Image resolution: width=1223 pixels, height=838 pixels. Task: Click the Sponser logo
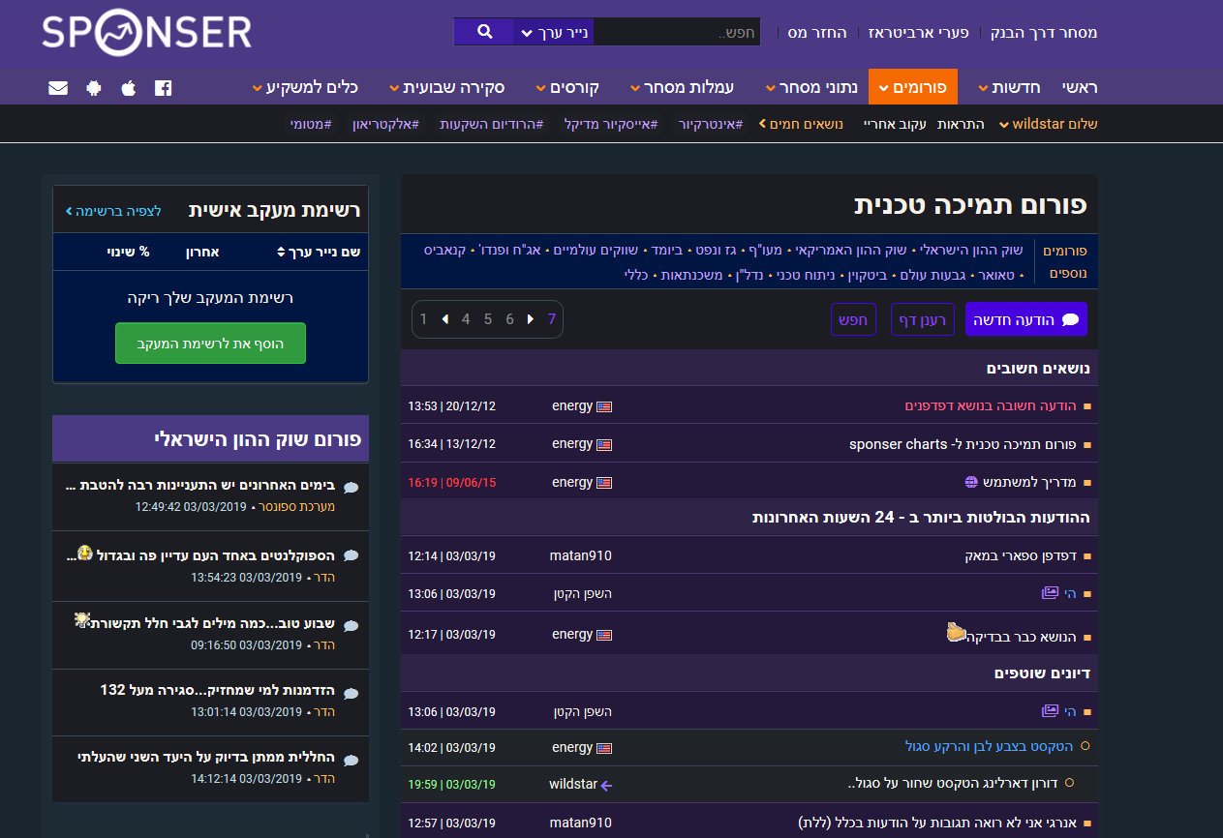tap(147, 34)
